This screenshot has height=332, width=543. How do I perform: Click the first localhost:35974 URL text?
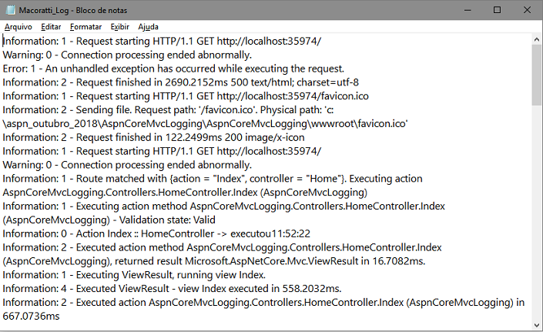[x=269, y=41]
